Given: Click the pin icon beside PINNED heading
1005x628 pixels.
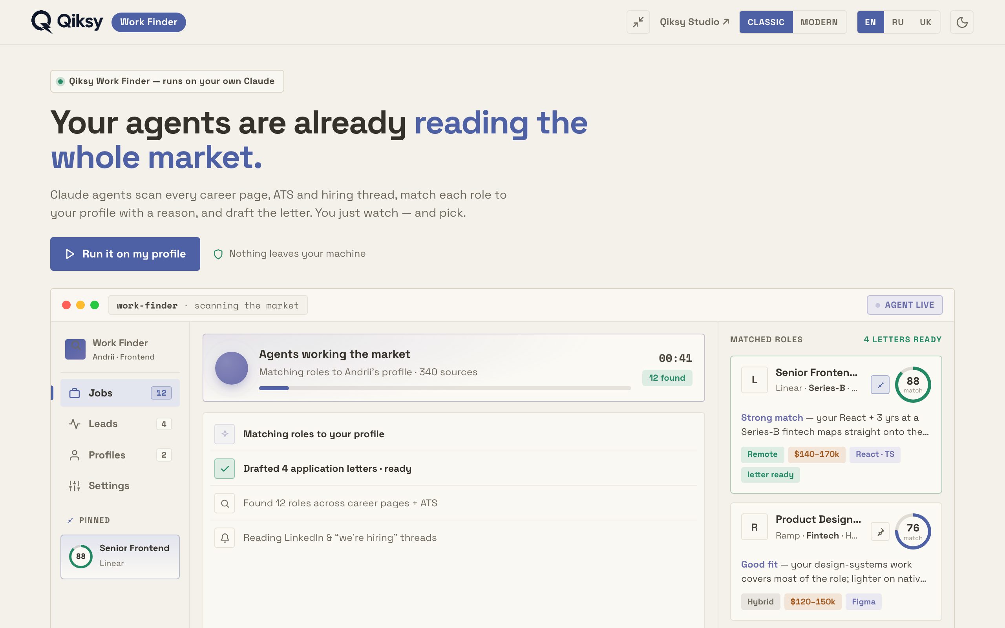Looking at the screenshot, I should (70, 520).
